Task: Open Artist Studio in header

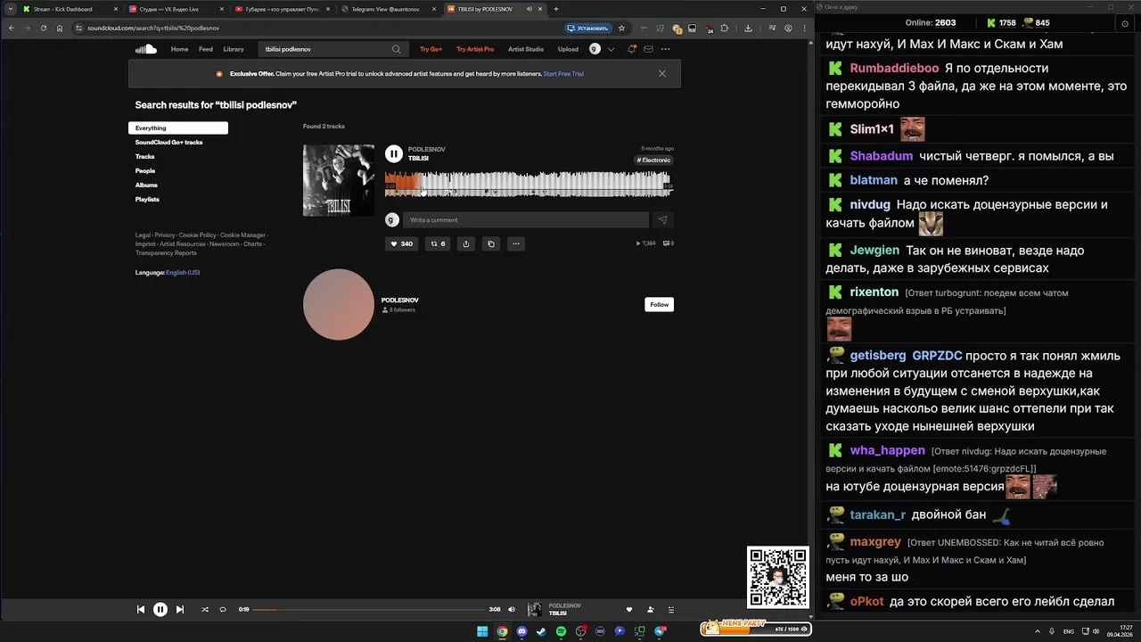Action: click(x=526, y=49)
